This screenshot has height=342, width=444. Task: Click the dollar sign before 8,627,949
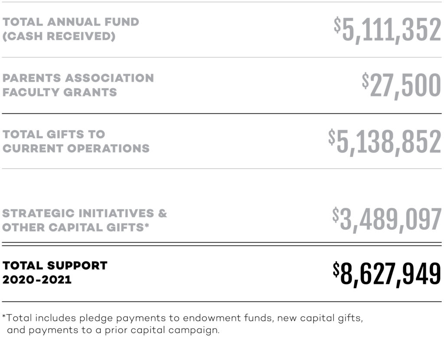coord(336,269)
